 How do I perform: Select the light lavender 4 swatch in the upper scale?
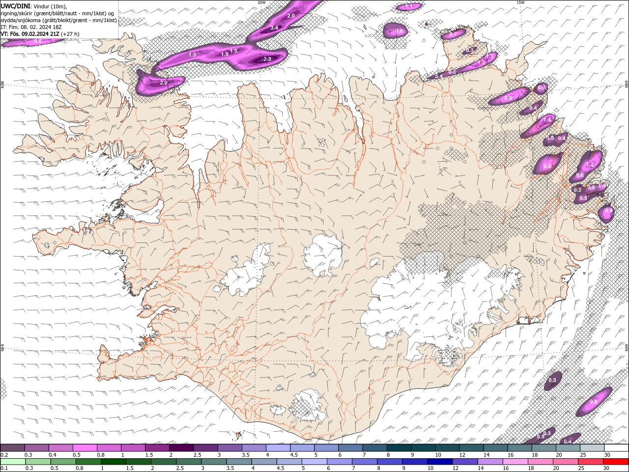(x=278, y=448)
